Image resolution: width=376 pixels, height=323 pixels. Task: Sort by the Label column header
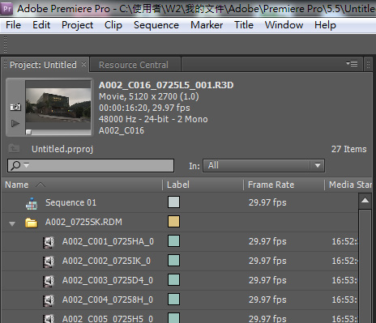click(x=178, y=185)
